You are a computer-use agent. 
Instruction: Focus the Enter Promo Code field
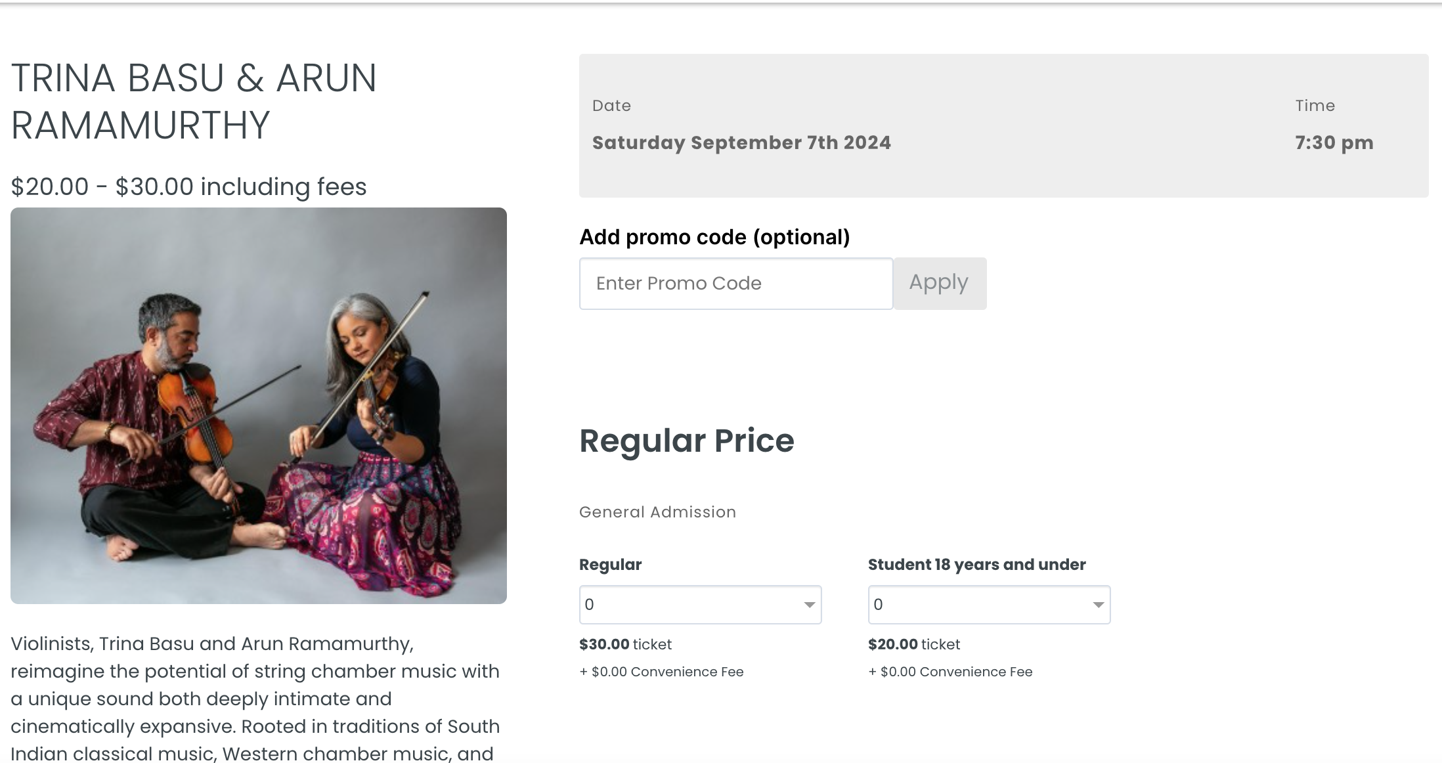click(x=735, y=283)
